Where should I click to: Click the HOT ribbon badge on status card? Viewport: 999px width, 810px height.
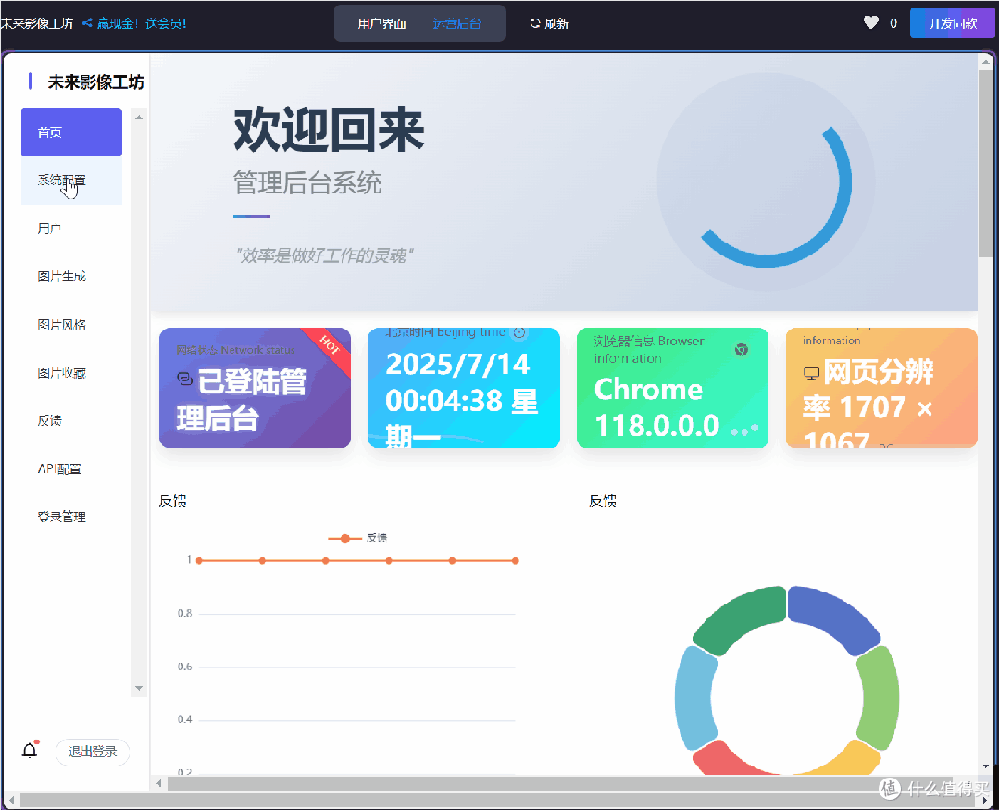coord(330,344)
